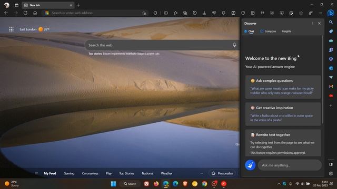The width and height of the screenshot is (337, 189).
Task: Click the Ask complex questions example
Action: click(x=283, y=87)
